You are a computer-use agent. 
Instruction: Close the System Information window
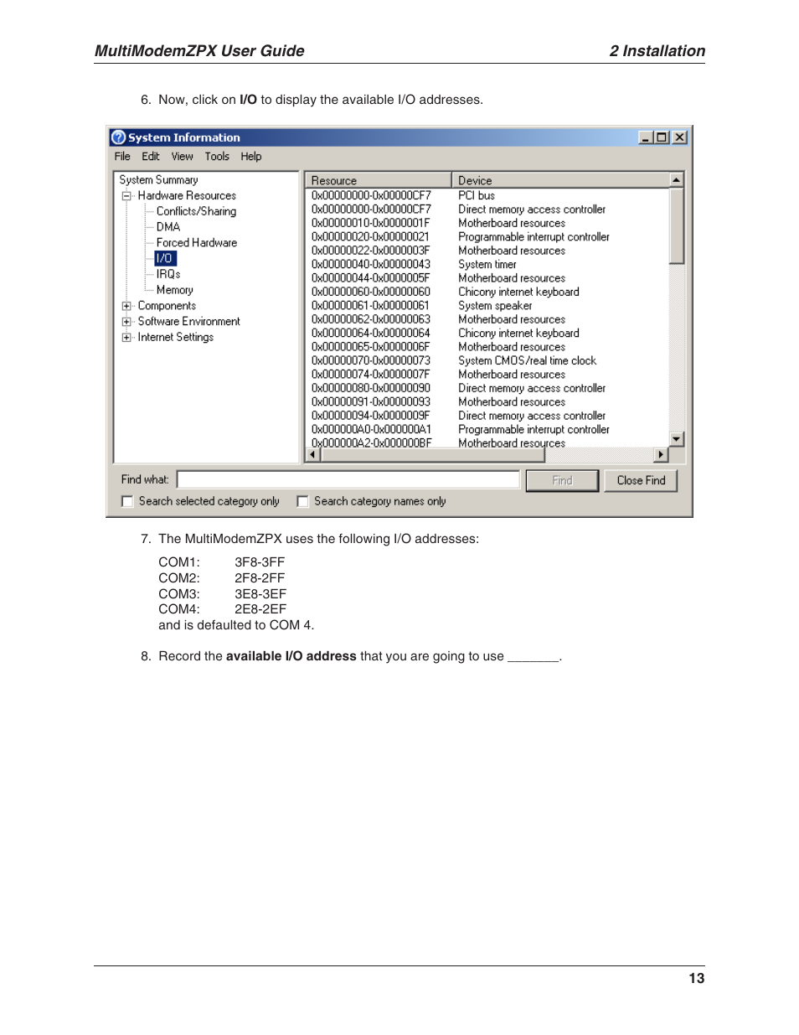tap(680, 137)
